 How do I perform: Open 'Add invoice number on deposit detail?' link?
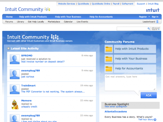[43, 62]
